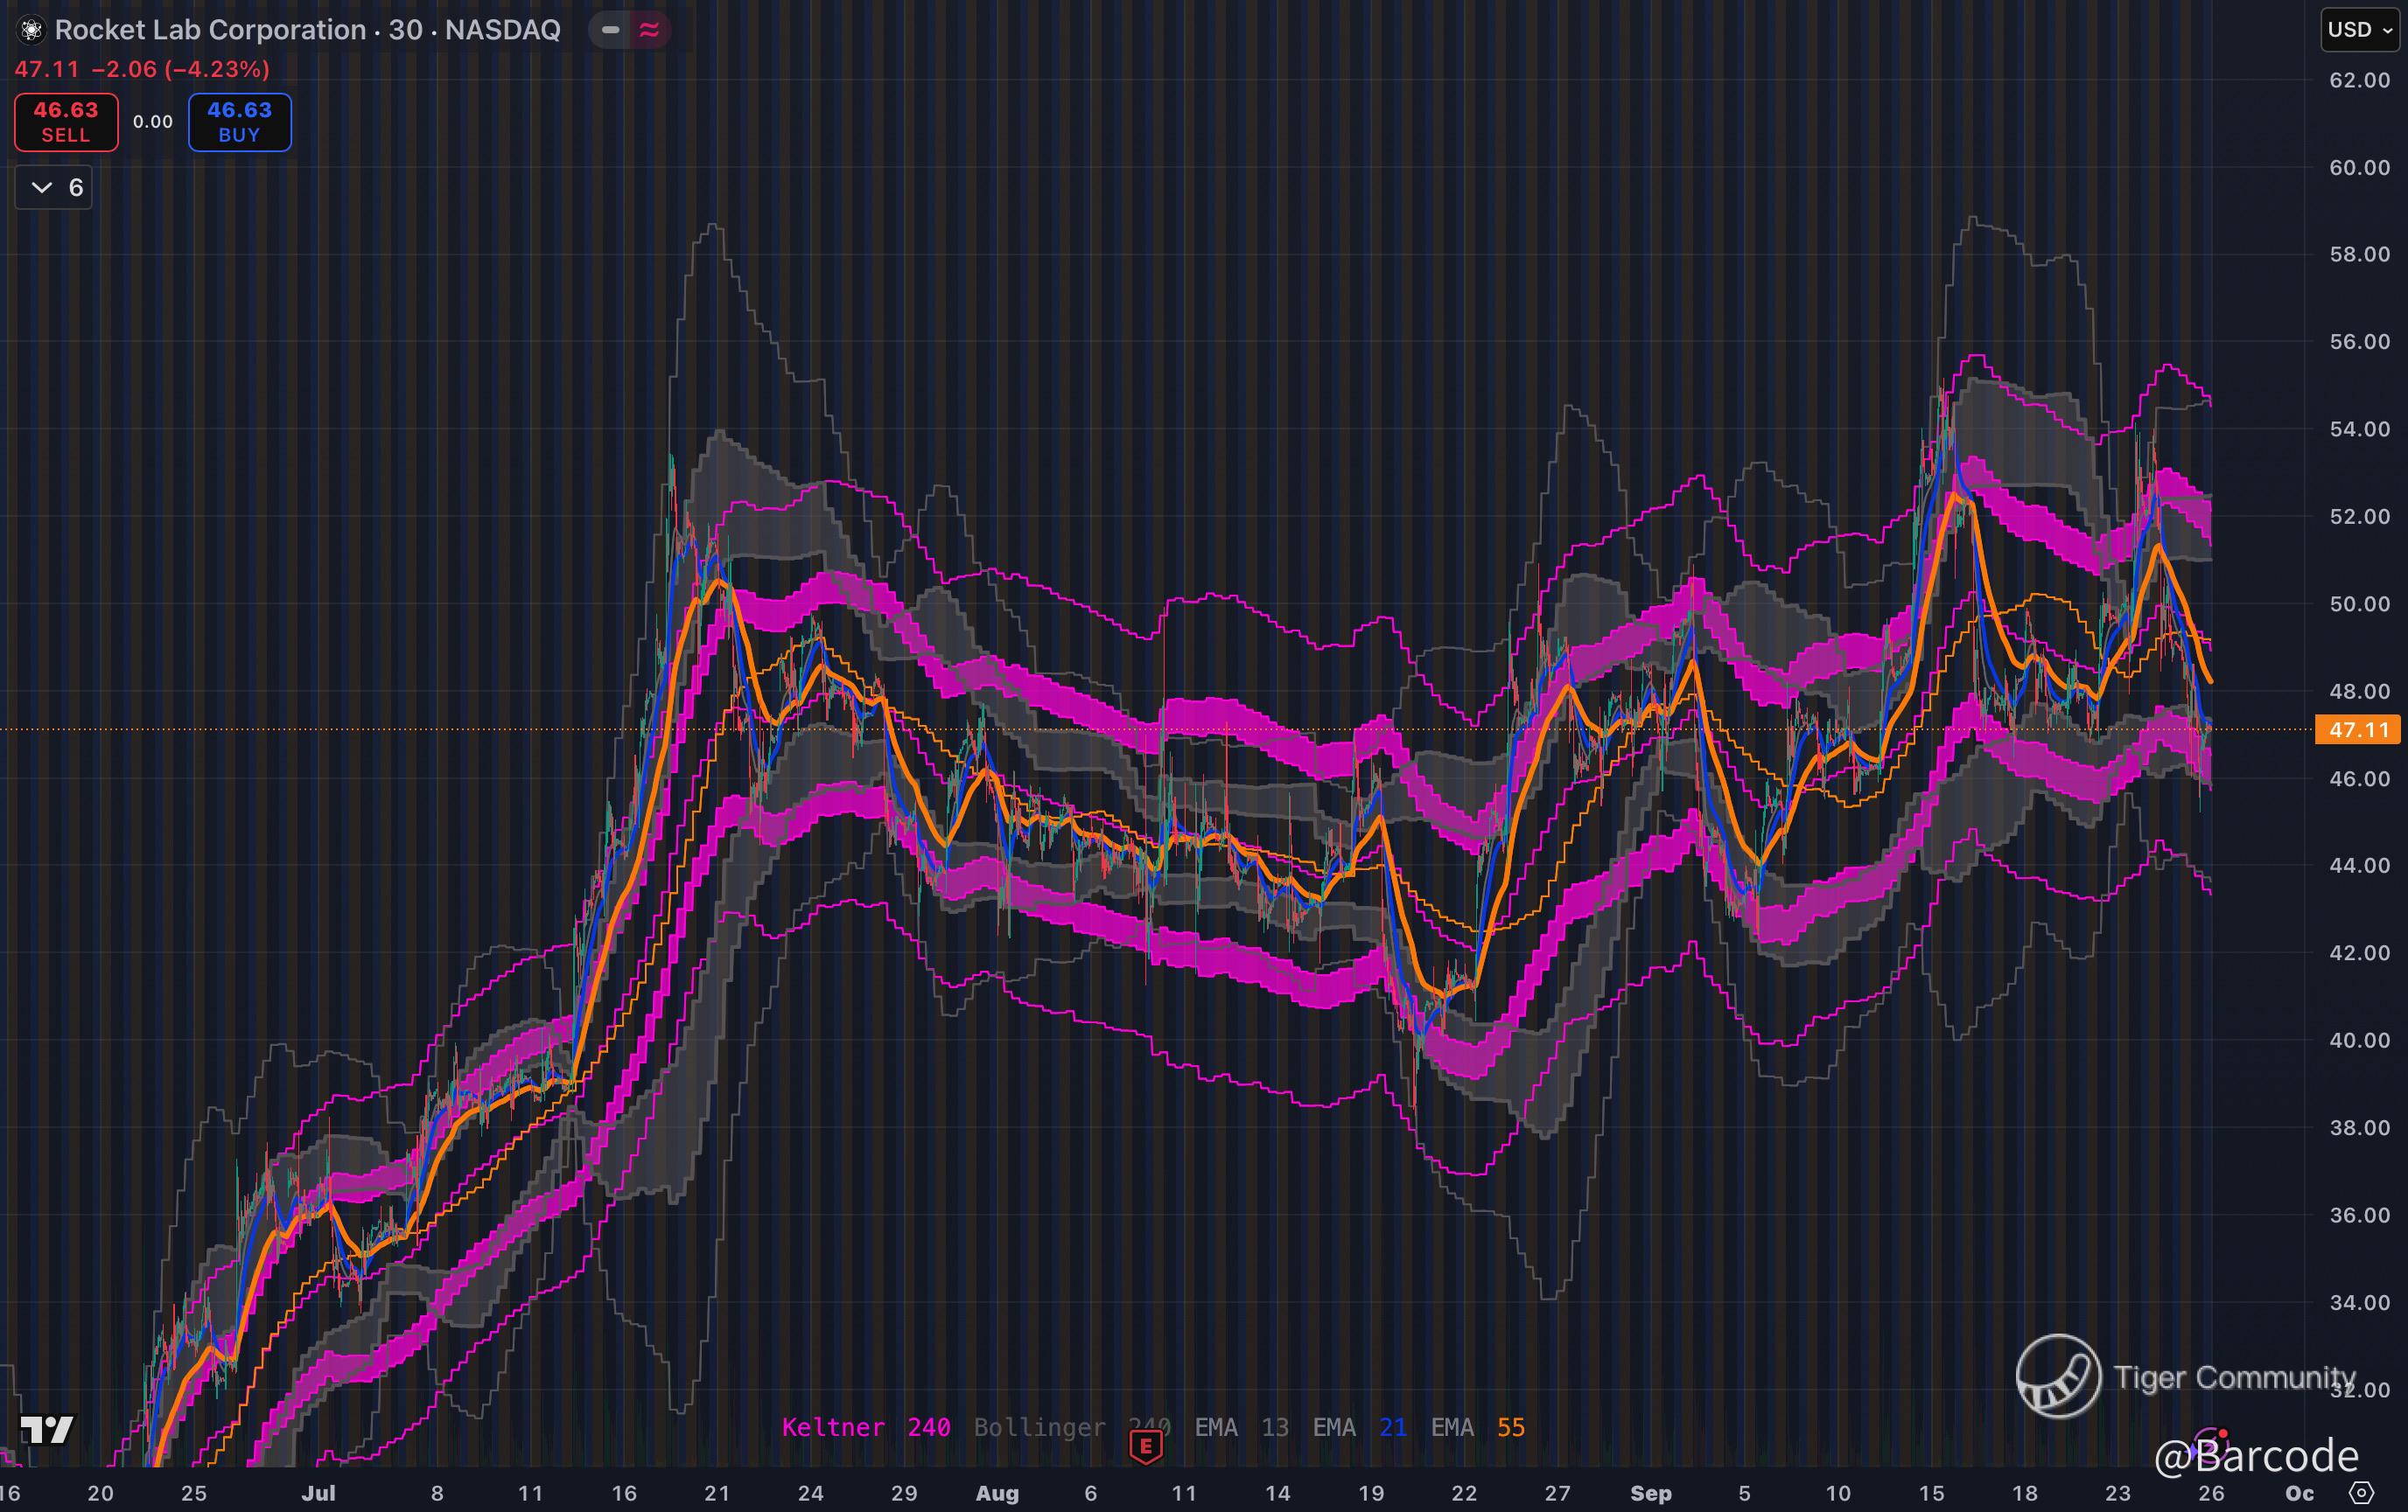Collapse the indicator legend showing 6

pos(54,188)
